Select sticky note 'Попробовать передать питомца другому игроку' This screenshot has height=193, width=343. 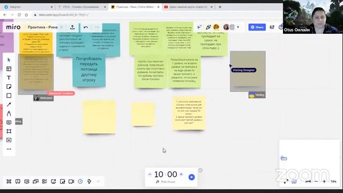(x=89, y=70)
